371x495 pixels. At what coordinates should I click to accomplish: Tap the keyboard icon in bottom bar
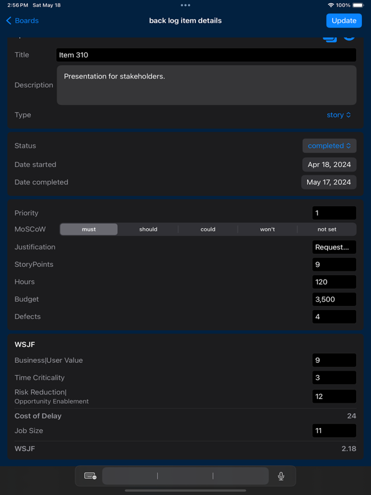[90, 476]
